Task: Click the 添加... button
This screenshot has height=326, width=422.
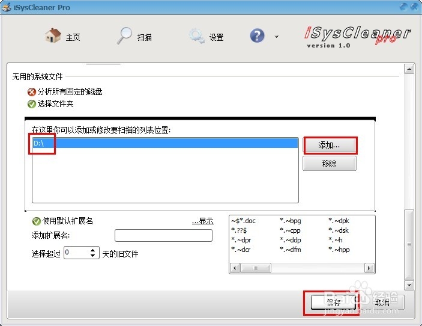Action: [329, 146]
